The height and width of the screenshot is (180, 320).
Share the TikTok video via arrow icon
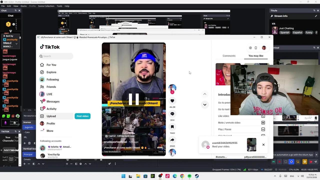172,140
